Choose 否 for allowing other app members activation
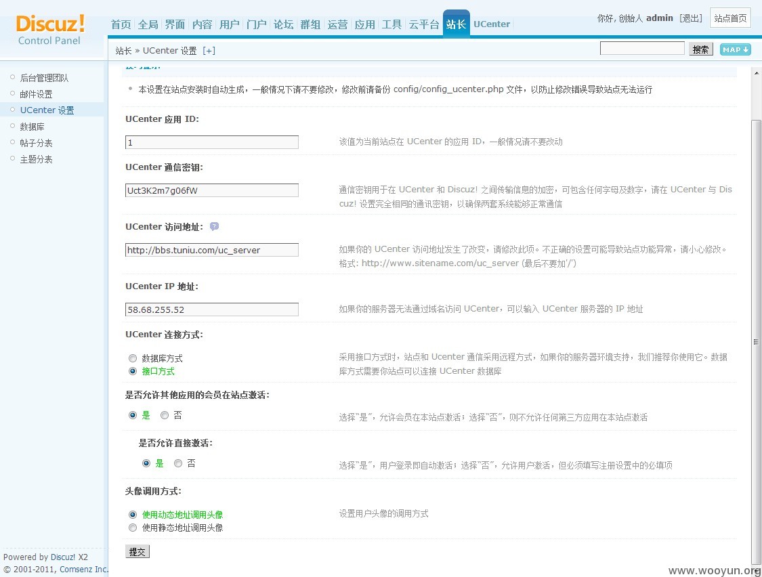 pyautogui.click(x=165, y=415)
